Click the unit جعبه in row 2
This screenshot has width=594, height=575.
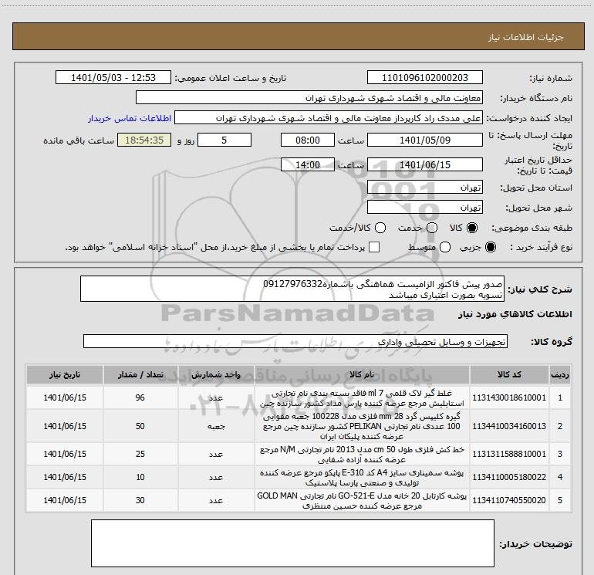(x=216, y=426)
